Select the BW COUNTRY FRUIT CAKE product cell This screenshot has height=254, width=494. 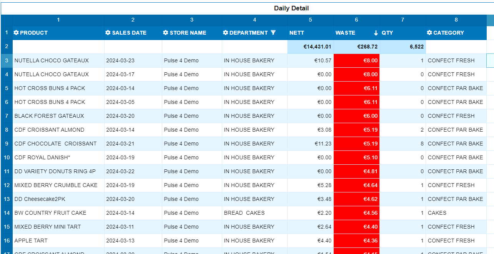click(x=50, y=213)
